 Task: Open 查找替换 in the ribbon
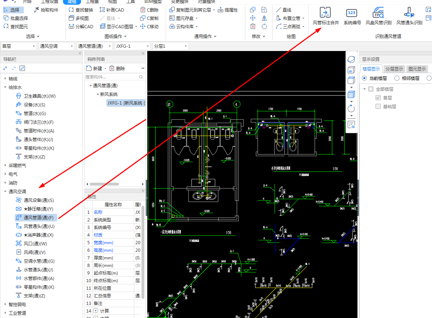[x=81, y=10]
